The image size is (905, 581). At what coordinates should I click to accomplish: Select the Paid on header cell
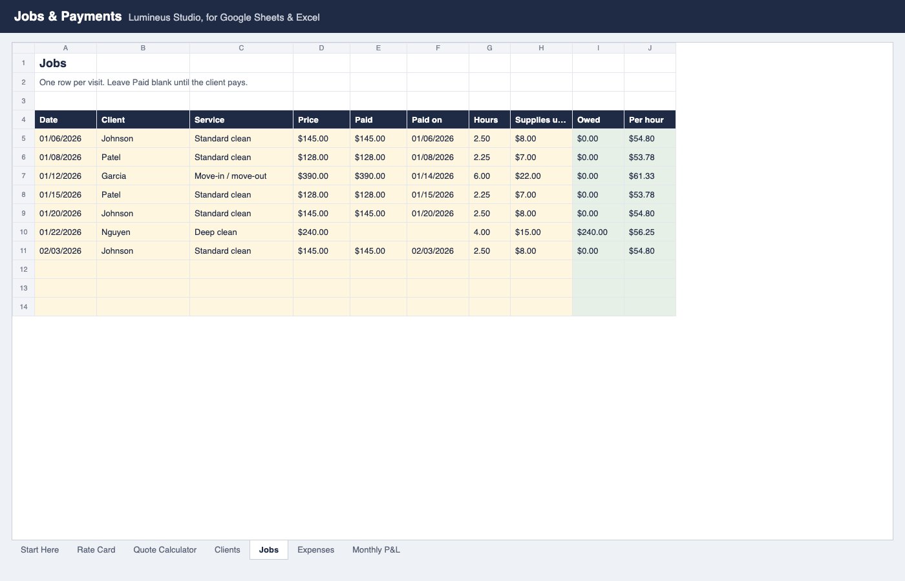438,119
